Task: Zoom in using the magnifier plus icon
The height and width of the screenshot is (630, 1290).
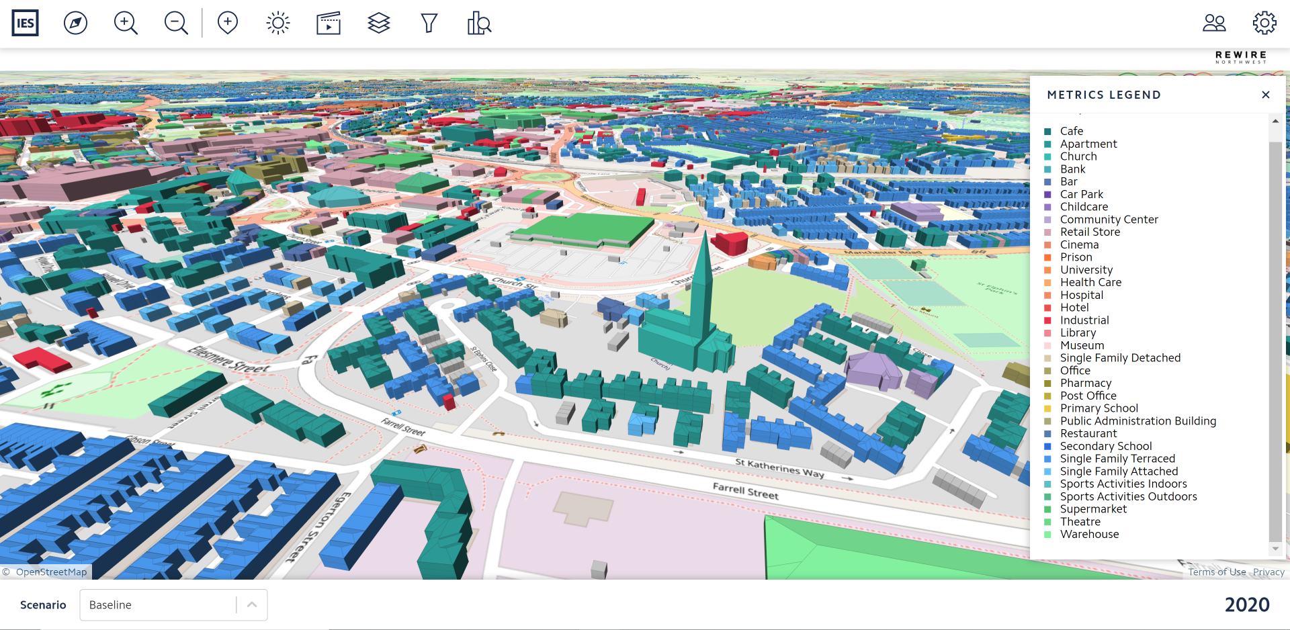Action: (126, 23)
